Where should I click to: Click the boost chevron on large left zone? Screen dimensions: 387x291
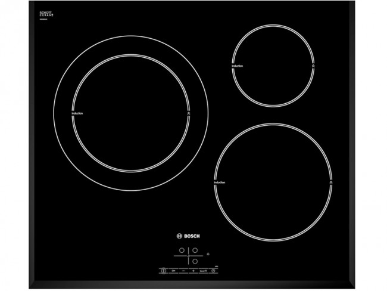[189, 113]
